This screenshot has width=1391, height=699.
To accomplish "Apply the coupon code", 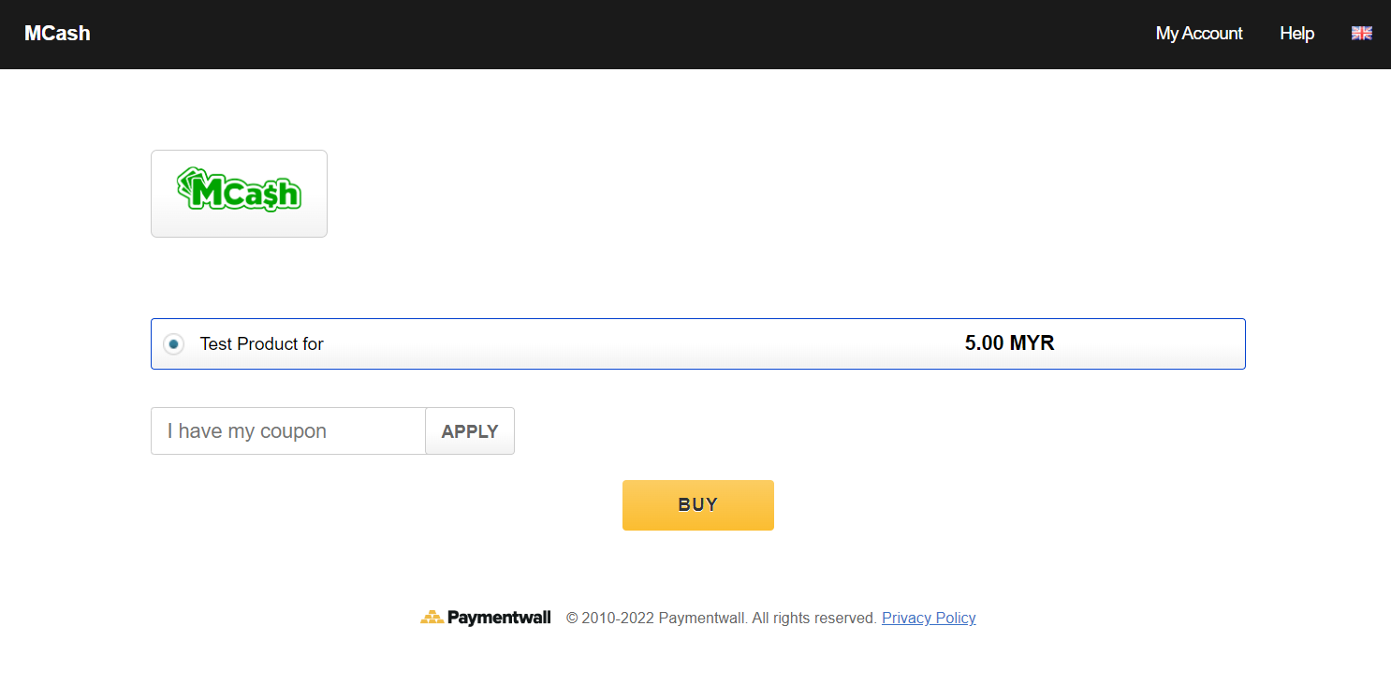I will click(x=469, y=430).
